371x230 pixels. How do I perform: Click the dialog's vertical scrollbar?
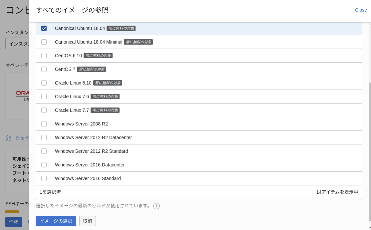370,150
